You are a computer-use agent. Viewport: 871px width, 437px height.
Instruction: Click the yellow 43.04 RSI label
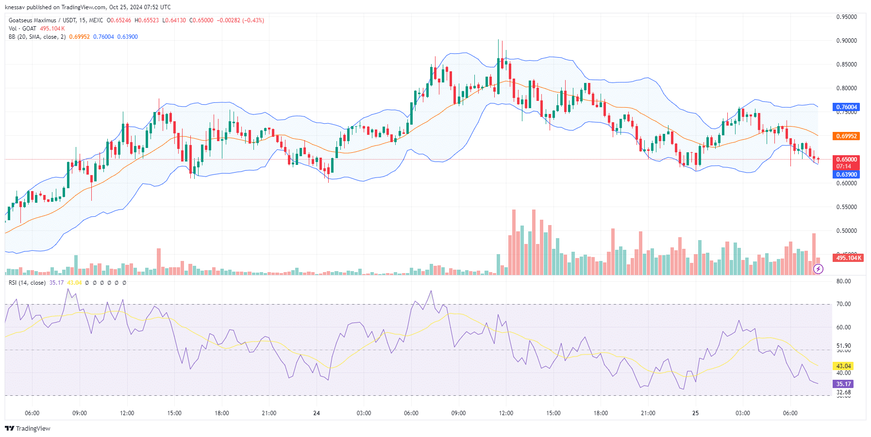[x=843, y=366]
